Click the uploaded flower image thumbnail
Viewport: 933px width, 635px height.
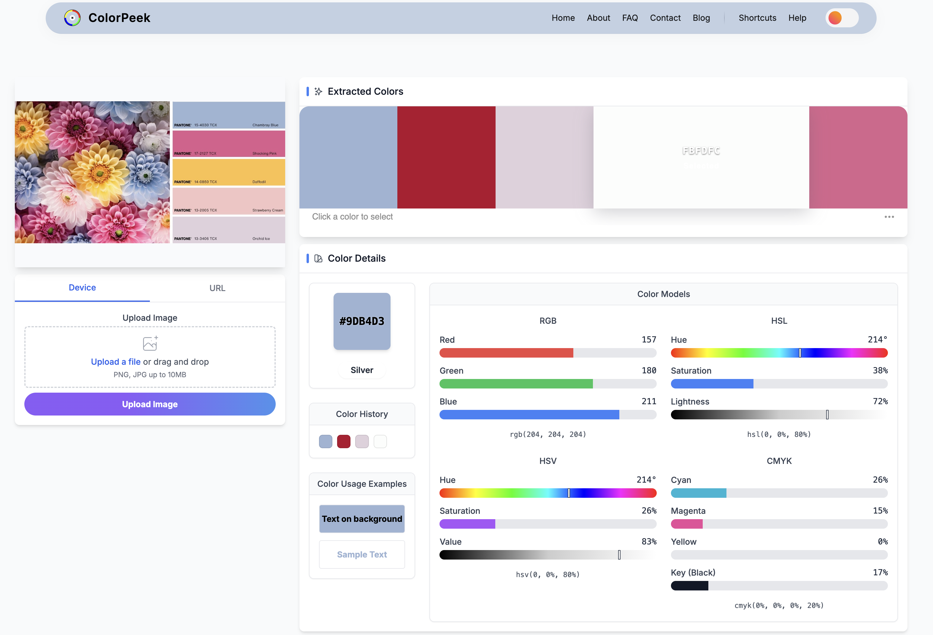[x=92, y=172]
